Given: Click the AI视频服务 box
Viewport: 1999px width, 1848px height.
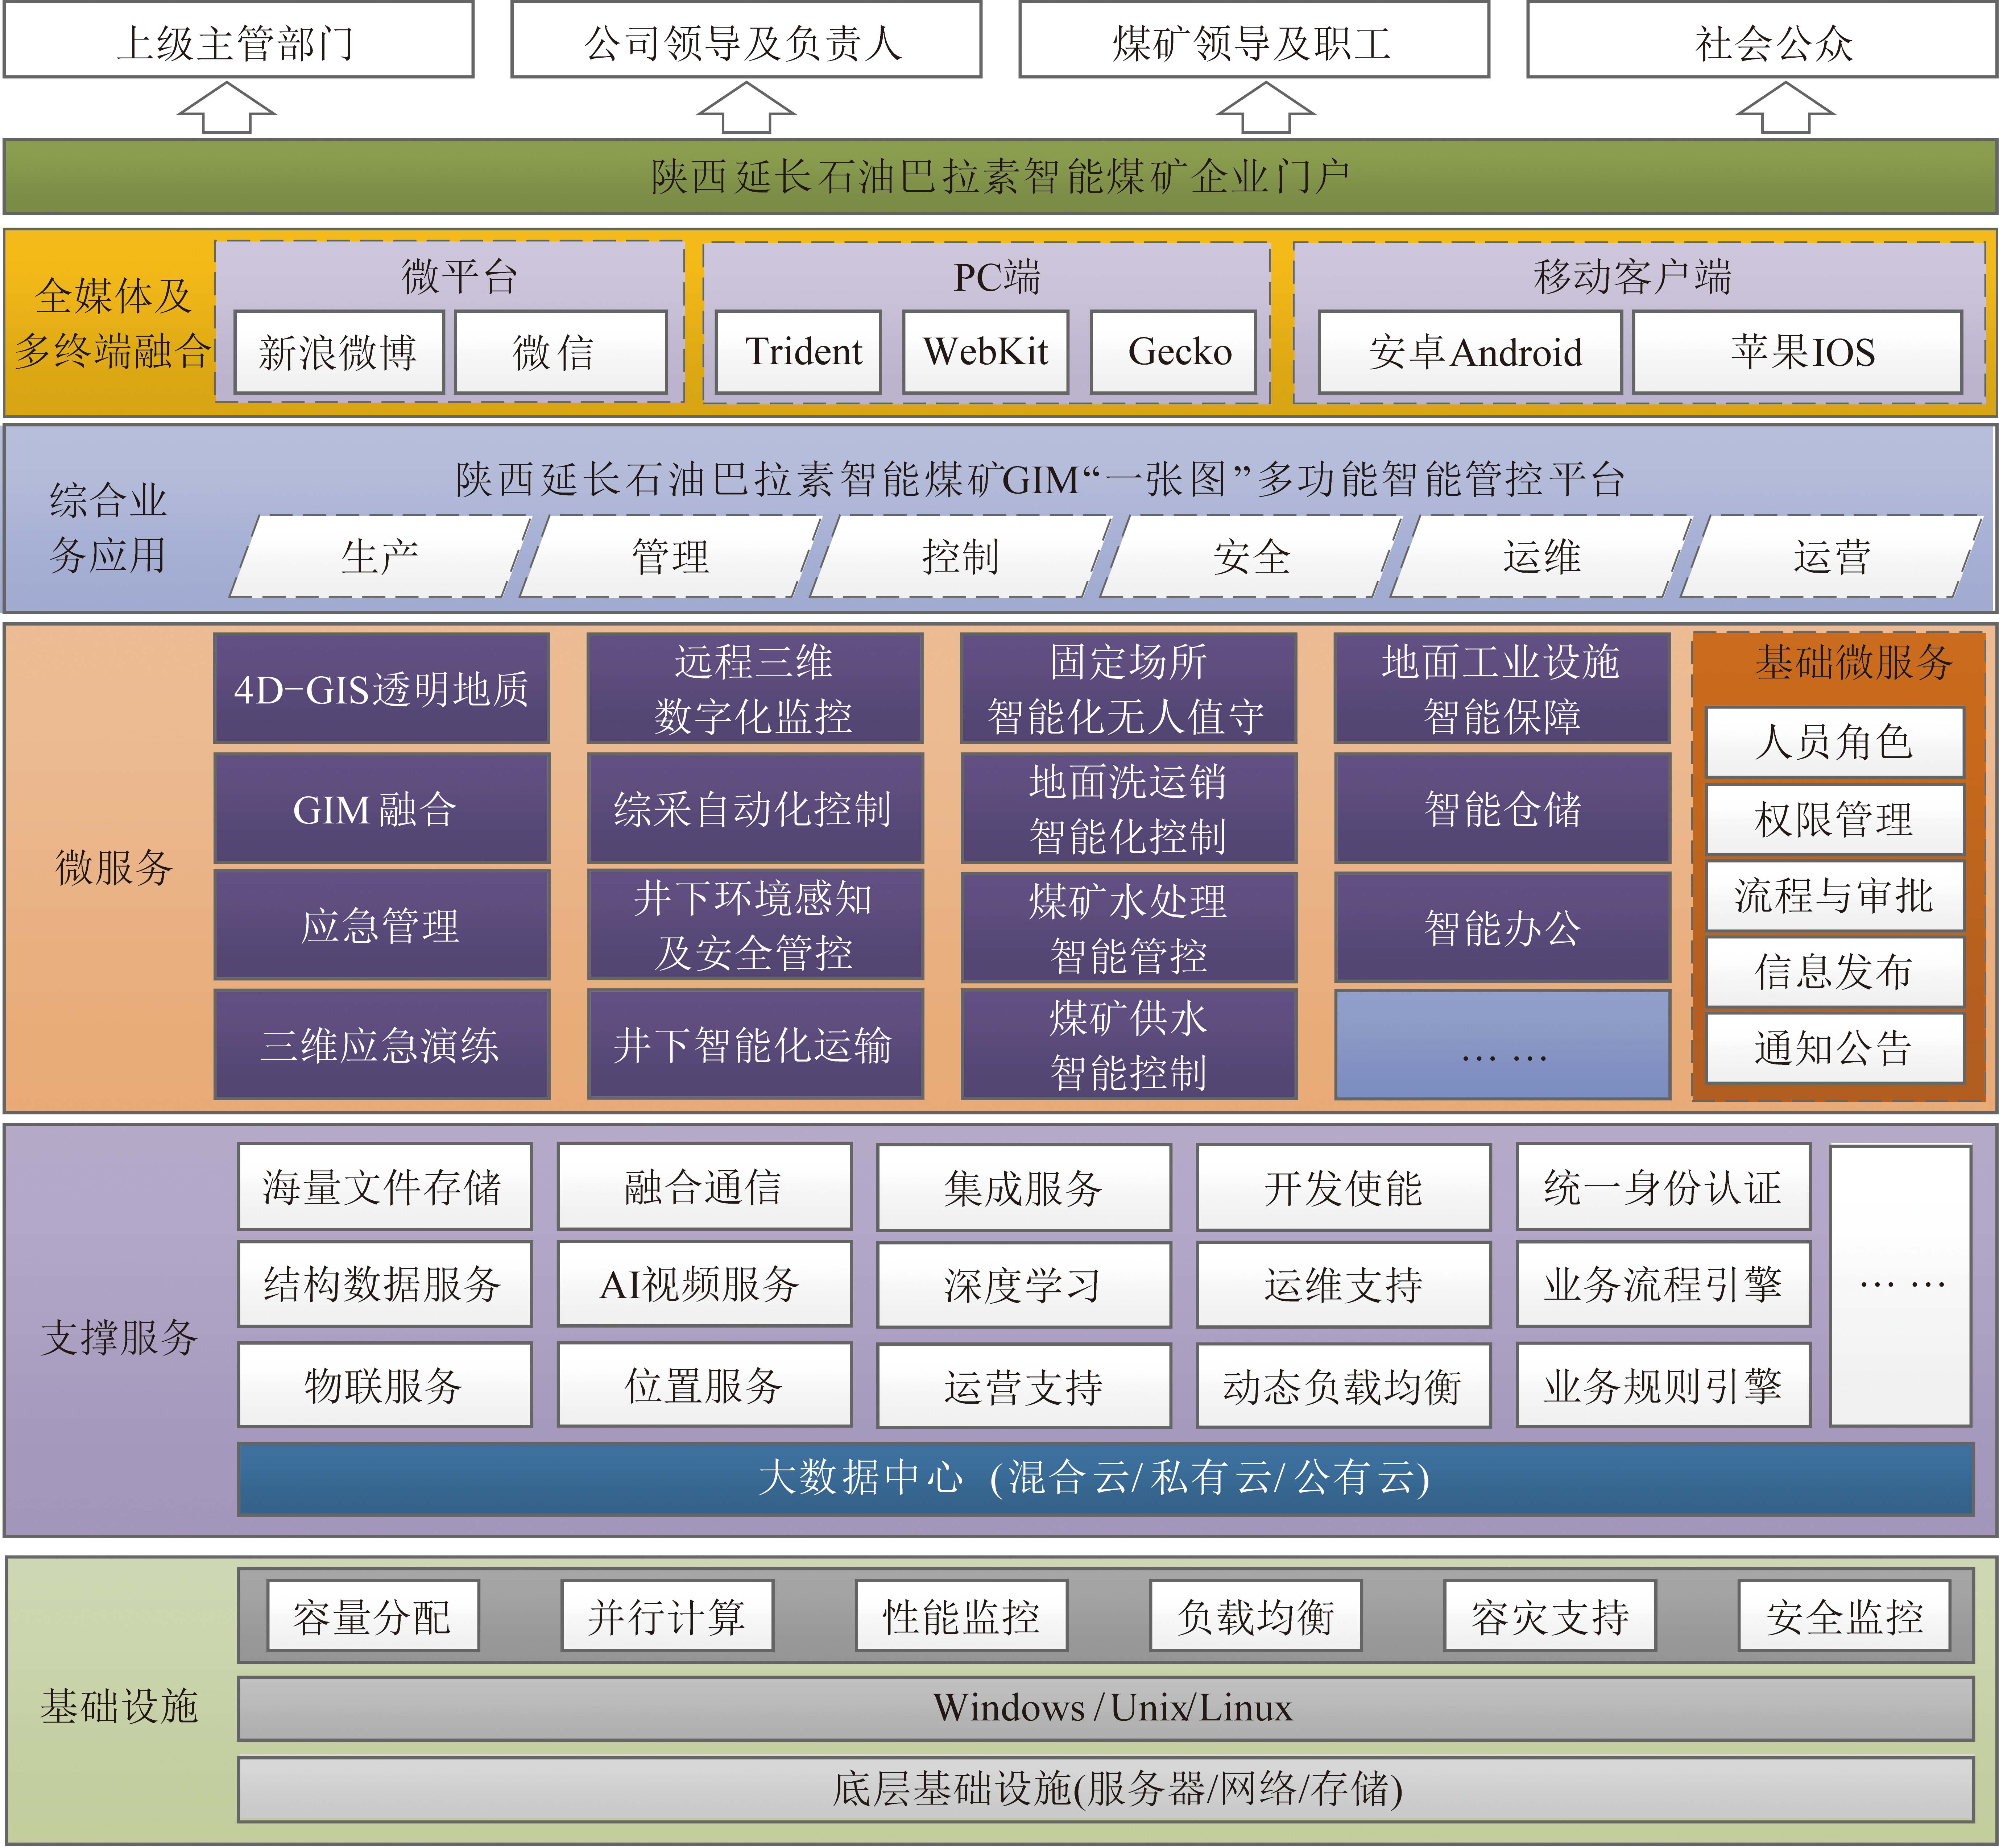Looking at the screenshot, I should point(704,1284).
